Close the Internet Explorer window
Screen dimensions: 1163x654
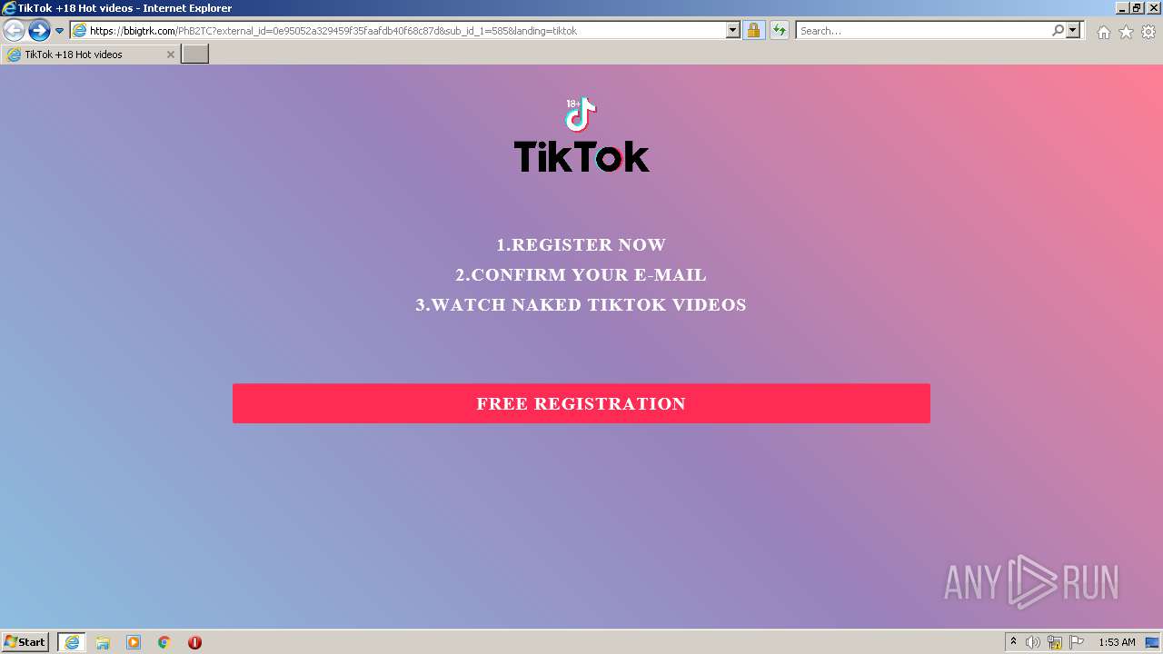pyautogui.click(x=1153, y=8)
